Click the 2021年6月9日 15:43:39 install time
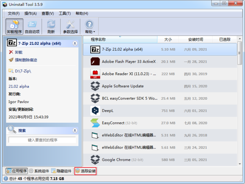This screenshot has height=184, width=245. pos(29,117)
